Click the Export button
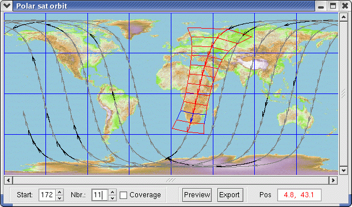Image resolution: width=352 pixels, height=207 pixels. (230, 195)
